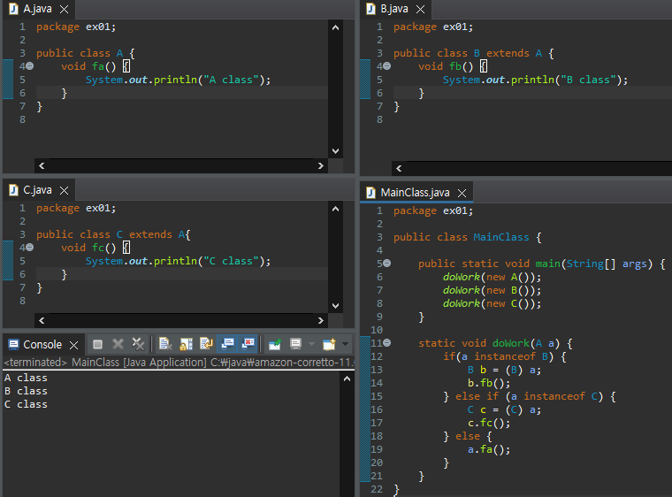The image size is (672, 497).
Task: Collapse the main method fold in MainClass.java
Action: (x=387, y=264)
